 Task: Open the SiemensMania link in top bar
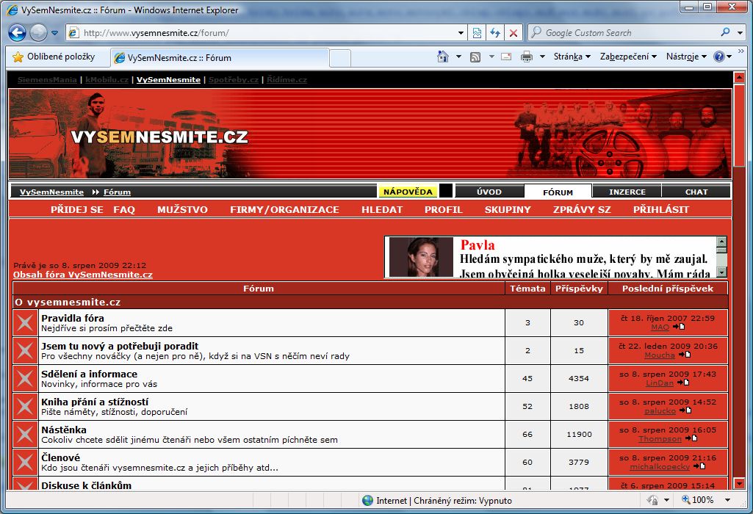pyautogui.click(x=47, y=79)
